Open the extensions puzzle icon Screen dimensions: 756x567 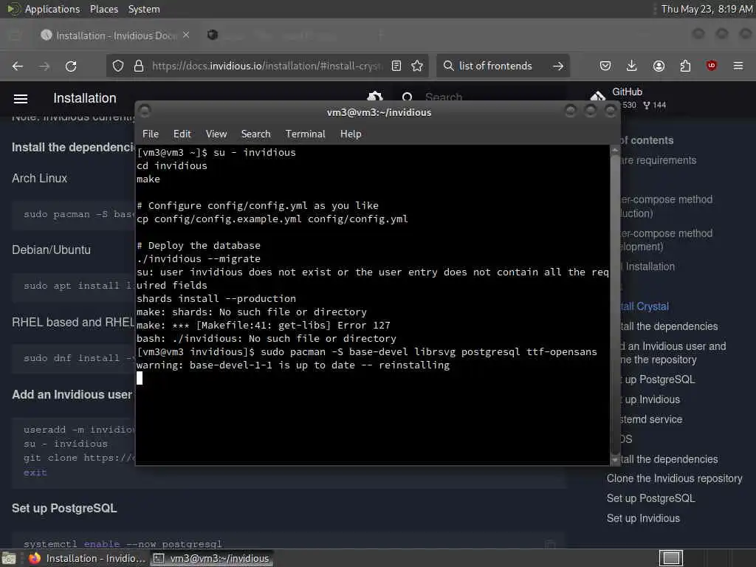coord(685,66)
